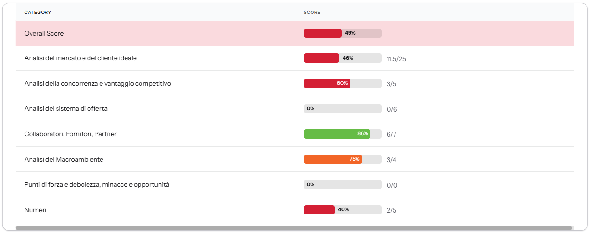Click the 40% Numeri progress bar

coord(342,210)
